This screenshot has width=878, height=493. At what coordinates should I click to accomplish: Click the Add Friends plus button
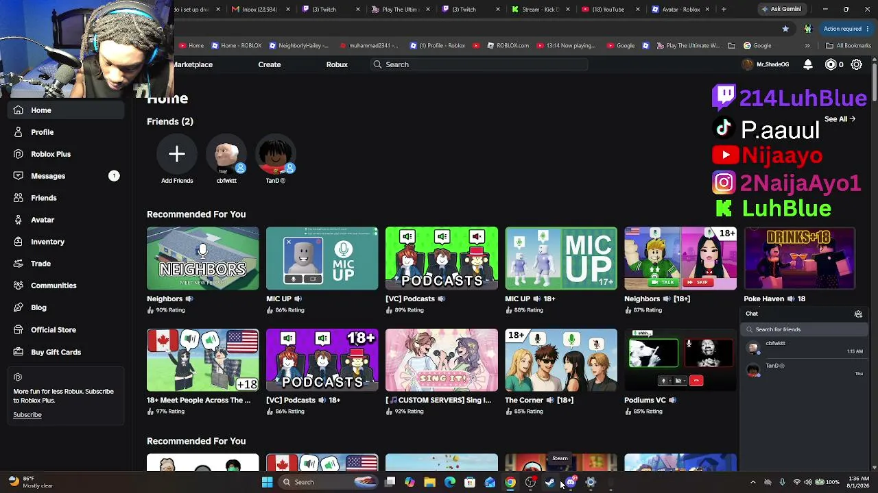[177, 154]
